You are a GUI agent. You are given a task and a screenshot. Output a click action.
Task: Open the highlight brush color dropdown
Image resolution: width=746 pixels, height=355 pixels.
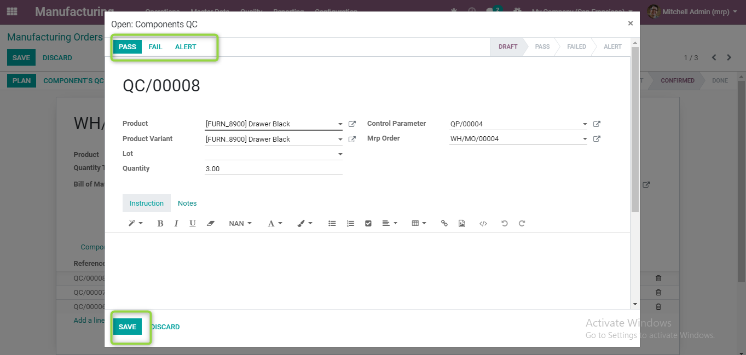(x=305, y=223)
